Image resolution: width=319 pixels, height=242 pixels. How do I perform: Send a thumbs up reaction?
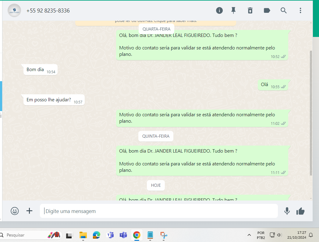click(x=300, y=211)
